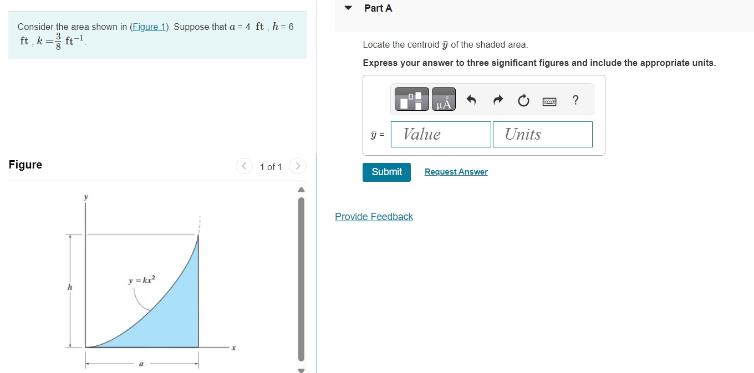The width and height of the screenshot is (754, 373).
Task: Click inside the Value input field
Action: coord(440,134)
